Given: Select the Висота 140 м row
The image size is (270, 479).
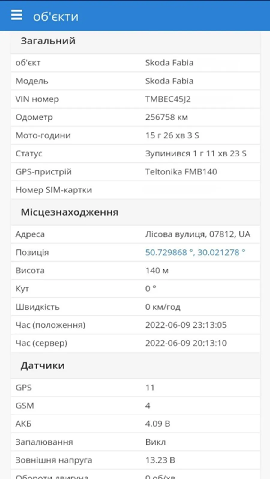Looking at the screenshot, I should coord(135,271).
